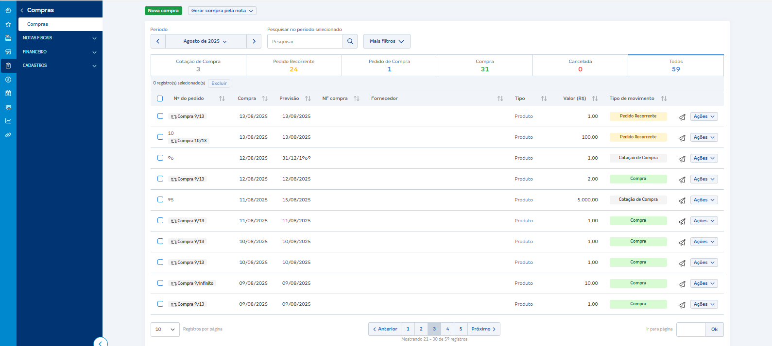Open Ações dropdown for the 5.000,00 row

tap(703, 200)
